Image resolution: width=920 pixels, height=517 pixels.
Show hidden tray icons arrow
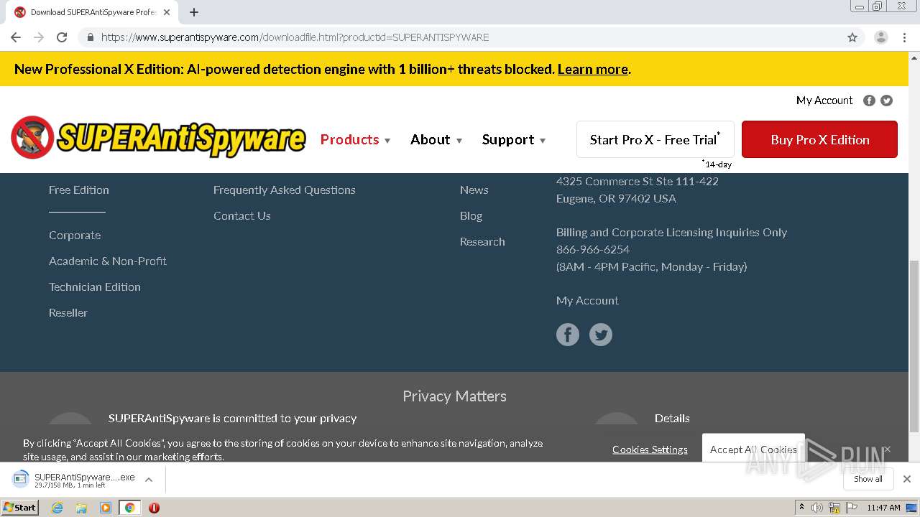(801, 508)
